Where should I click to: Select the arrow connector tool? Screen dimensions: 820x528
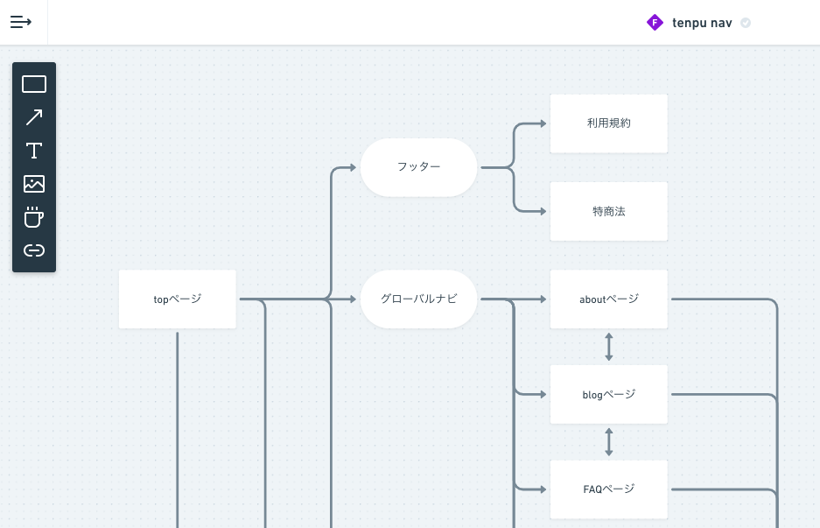coord(34,117)
